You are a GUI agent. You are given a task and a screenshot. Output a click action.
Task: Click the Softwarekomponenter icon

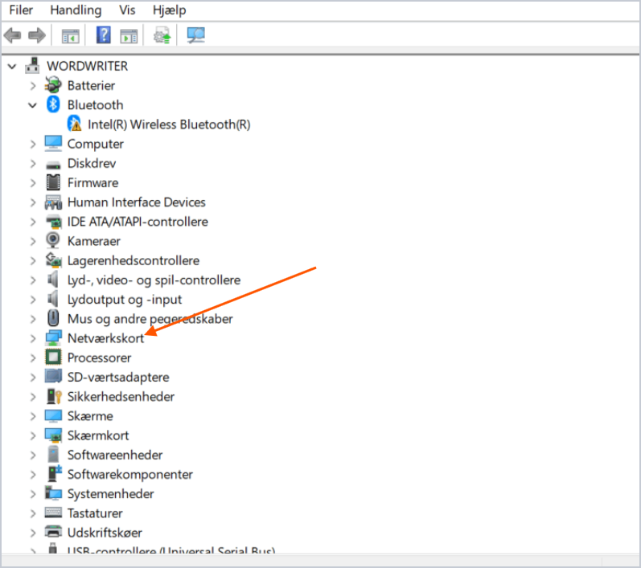[54, 474]
